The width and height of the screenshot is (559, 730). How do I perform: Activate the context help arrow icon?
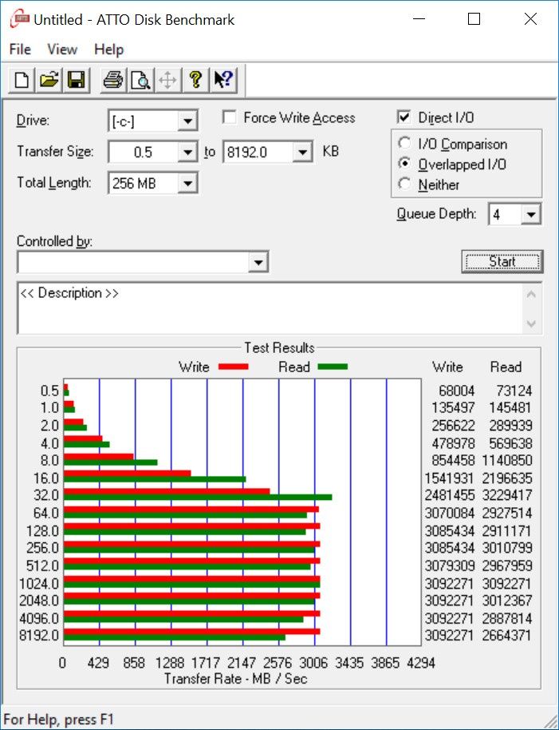pos(223,80)
